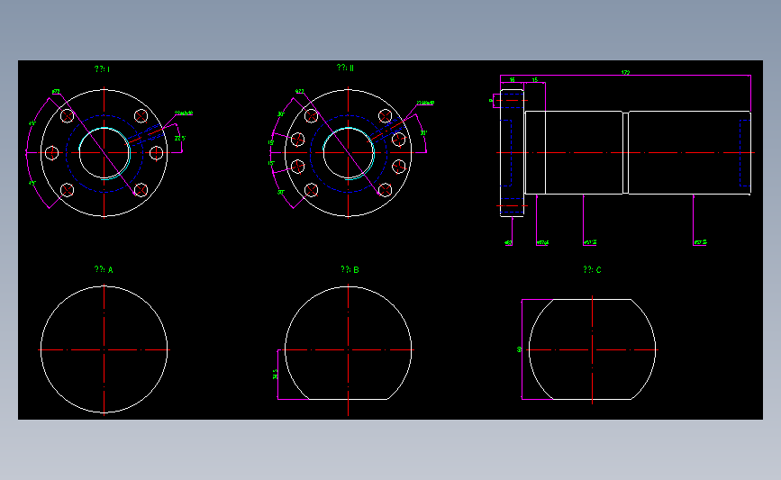The width and height of the screenshot is (781, 480).
Task: Click the "??: II" view label
Action: (x=345, y=68)
